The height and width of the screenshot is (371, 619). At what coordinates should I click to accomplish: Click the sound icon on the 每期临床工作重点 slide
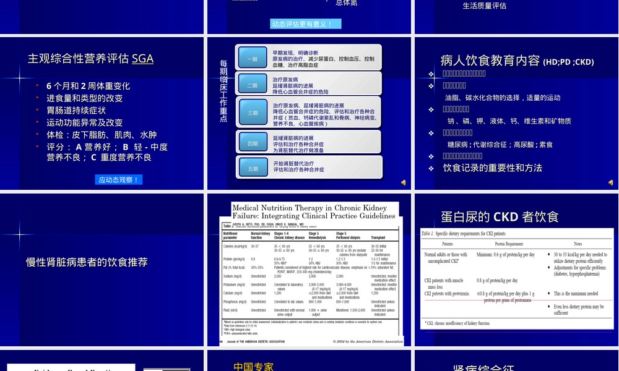(x=403, y=182)
